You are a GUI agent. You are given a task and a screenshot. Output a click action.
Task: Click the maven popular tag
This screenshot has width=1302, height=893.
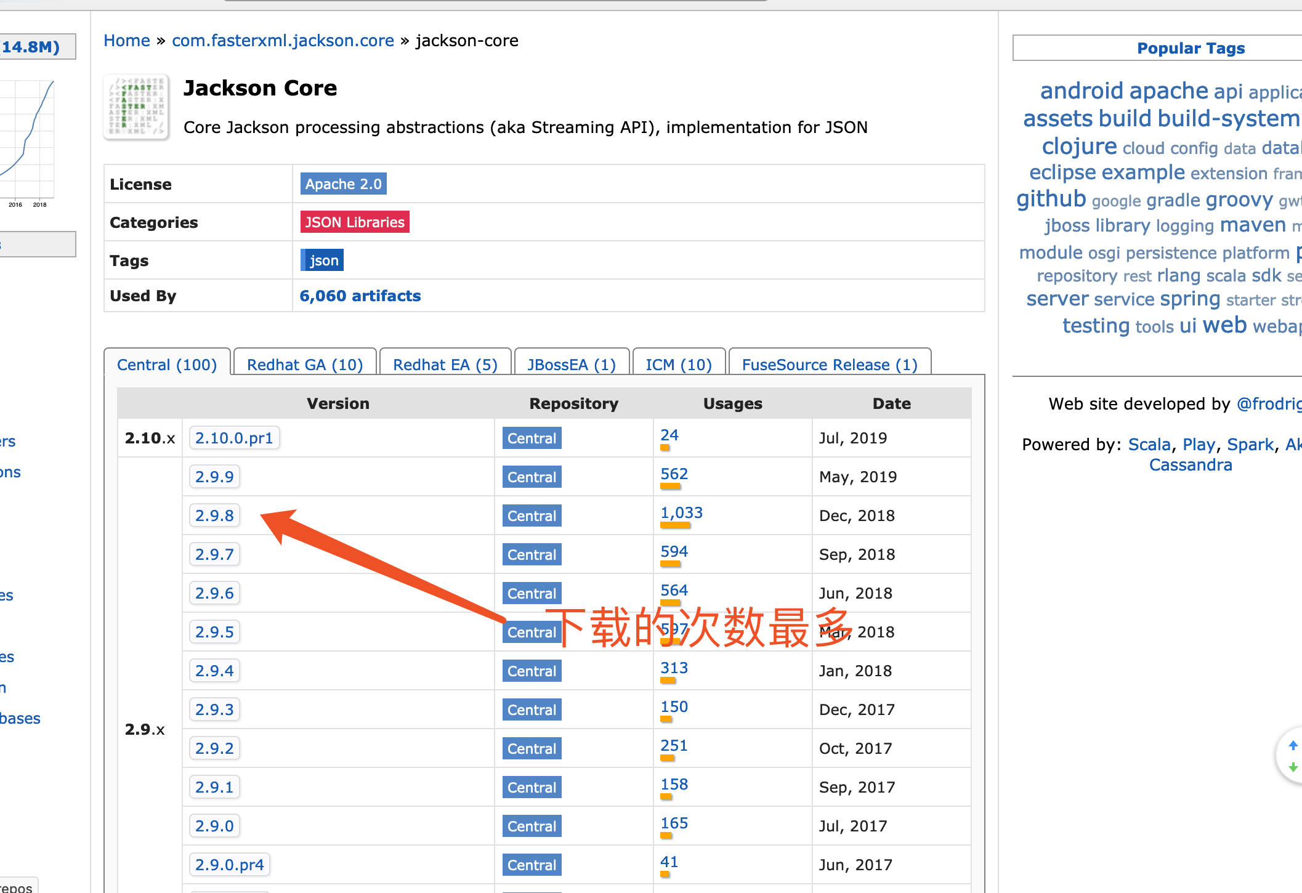point(1253,225)
